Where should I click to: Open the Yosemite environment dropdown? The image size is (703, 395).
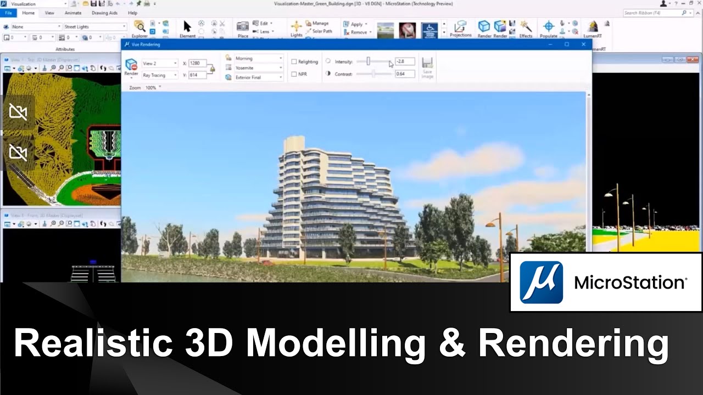(258, 68)
